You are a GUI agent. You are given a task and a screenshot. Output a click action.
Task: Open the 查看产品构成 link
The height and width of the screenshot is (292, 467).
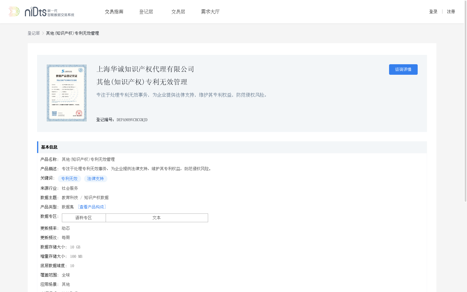(x=92, y=207)
